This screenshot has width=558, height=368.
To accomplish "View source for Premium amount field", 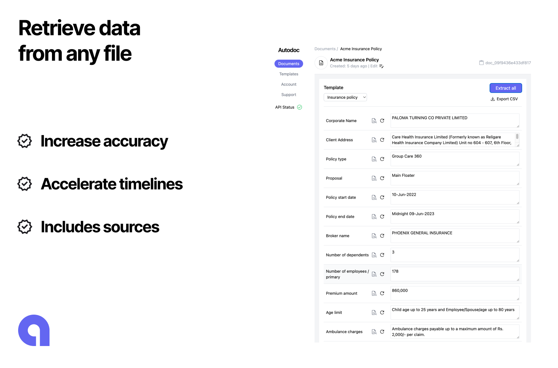I will 374,293.
